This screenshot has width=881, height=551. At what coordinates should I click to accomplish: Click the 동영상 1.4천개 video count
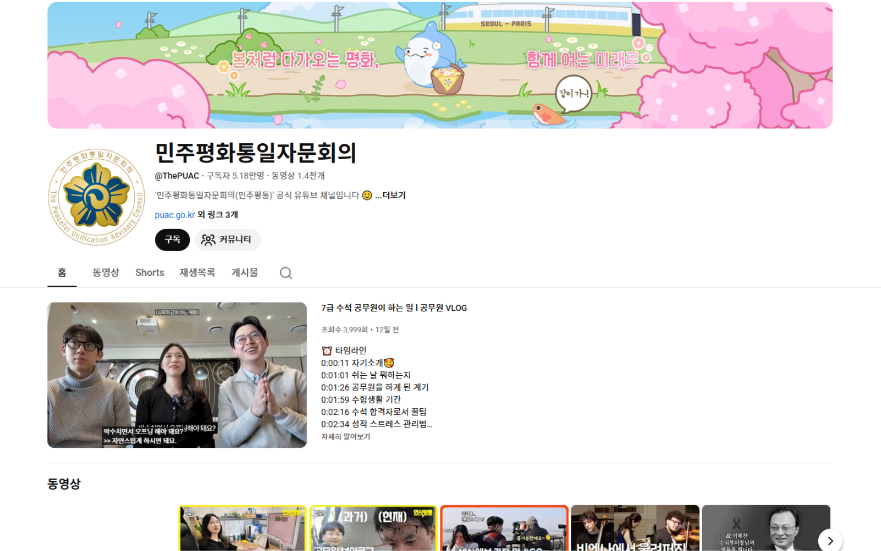(x=298, y=176)
